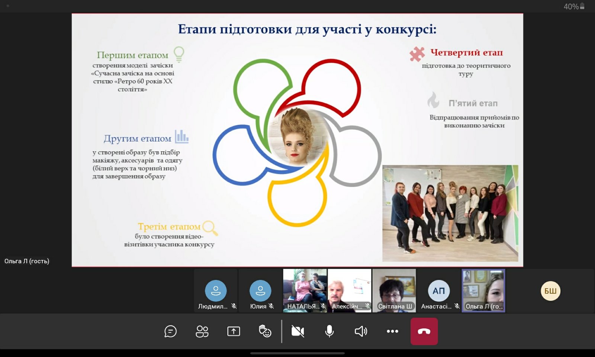This screenshot has height=357, width=595.
Task: Hang up the call
Action: [x=424, y=331]
